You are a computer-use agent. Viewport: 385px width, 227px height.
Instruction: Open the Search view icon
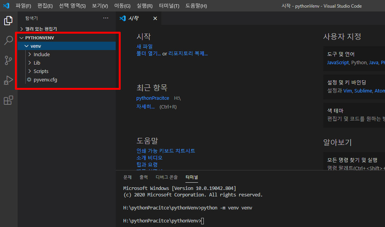pyautogui.click(x=8, y=41)
